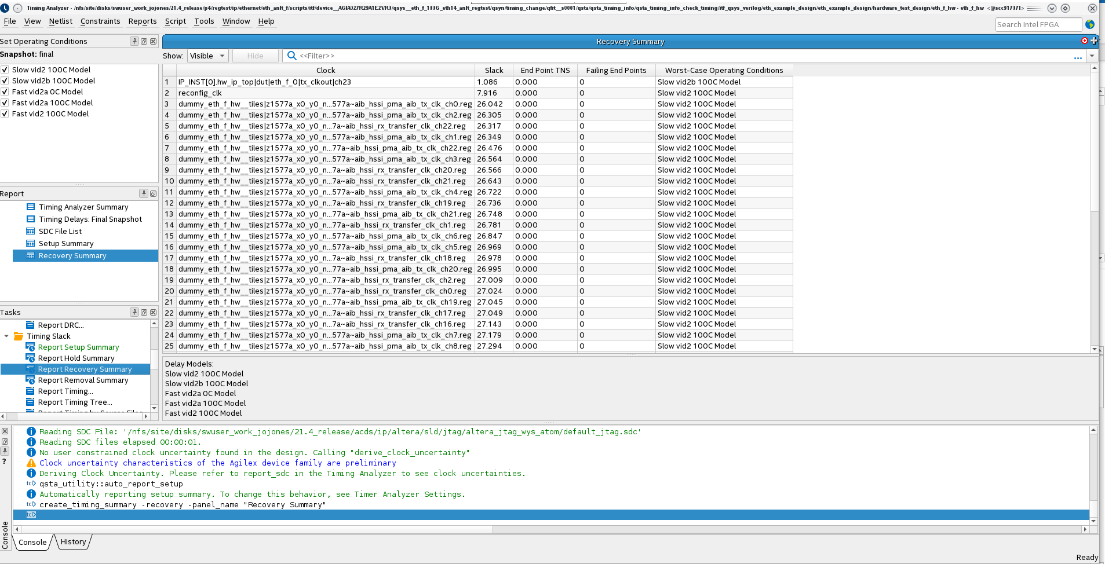
Task: Click the Report Hold Summary clock icon
Action: [x=31, y=358]
